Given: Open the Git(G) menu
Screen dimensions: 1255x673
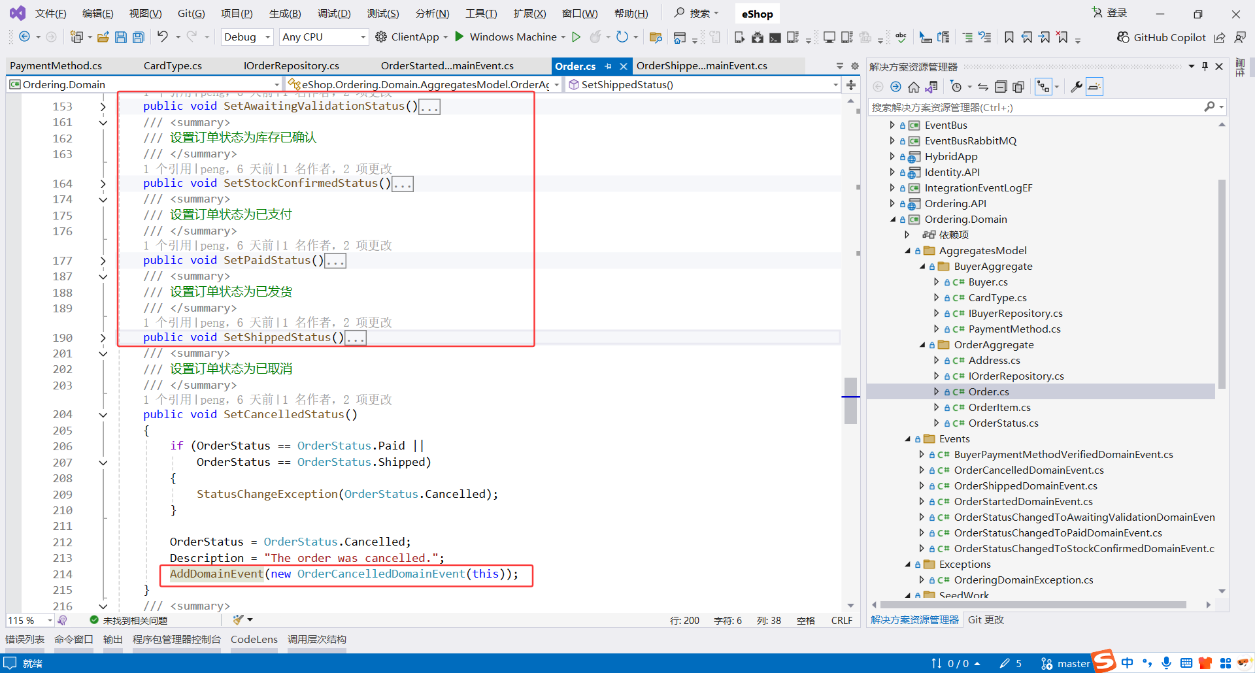Looking at the screenshot, I should [191, 14].
